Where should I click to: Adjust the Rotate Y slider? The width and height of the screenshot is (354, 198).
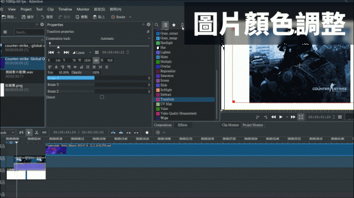click(99, 85)
